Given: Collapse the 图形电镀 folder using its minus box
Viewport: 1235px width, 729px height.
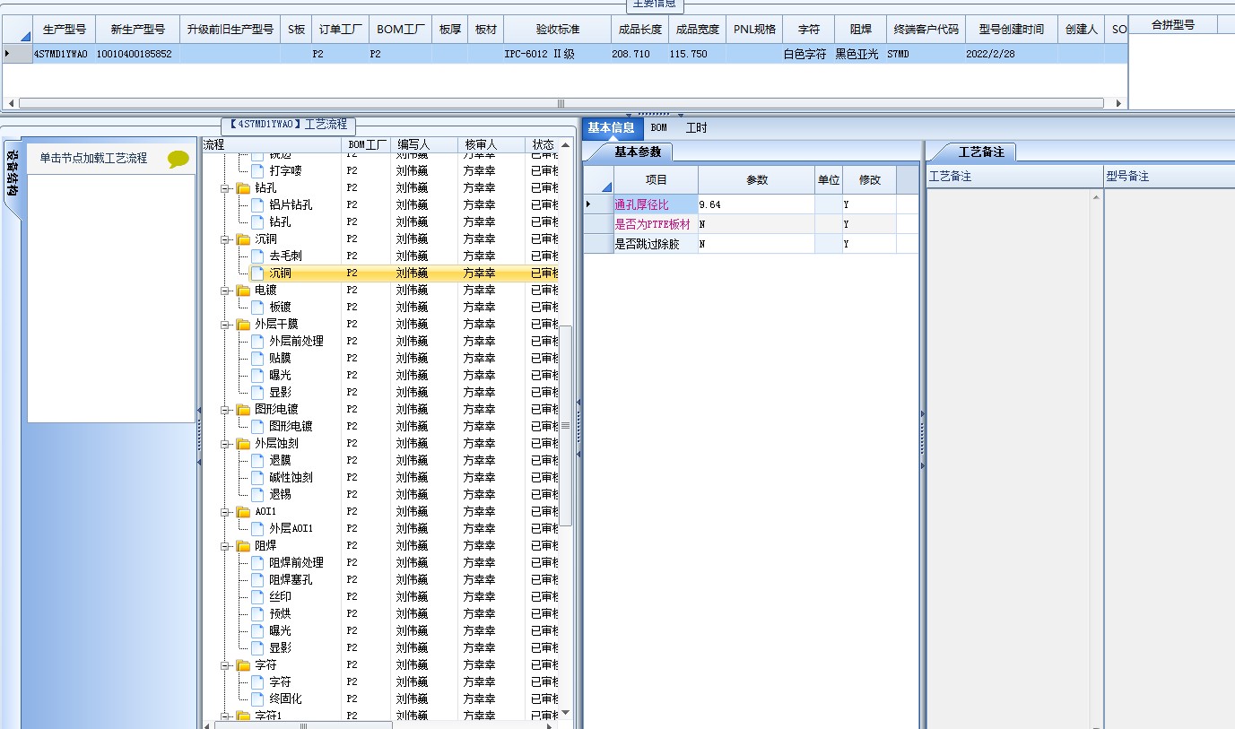Looking at the screenshot, I should [225, 411].
